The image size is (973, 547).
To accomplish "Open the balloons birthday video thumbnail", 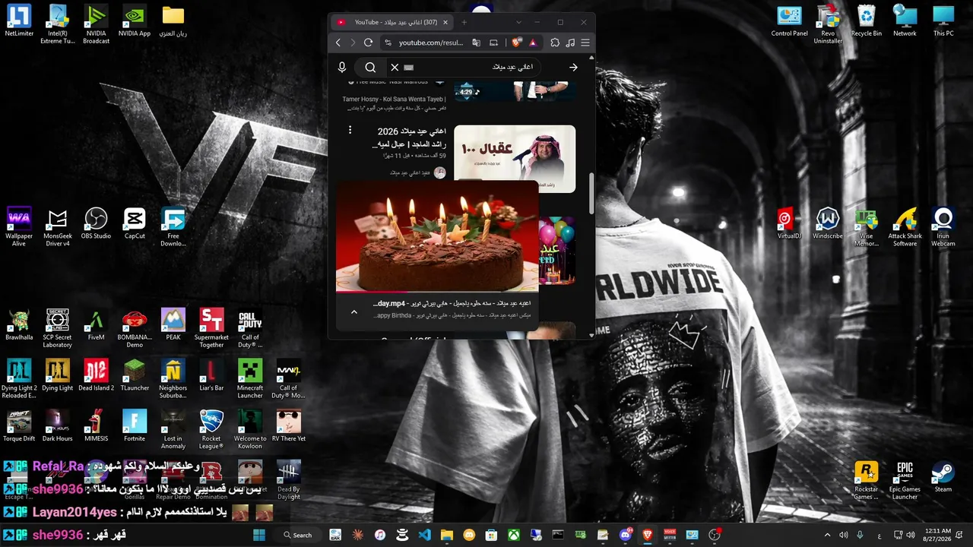I will coord(557,251).
